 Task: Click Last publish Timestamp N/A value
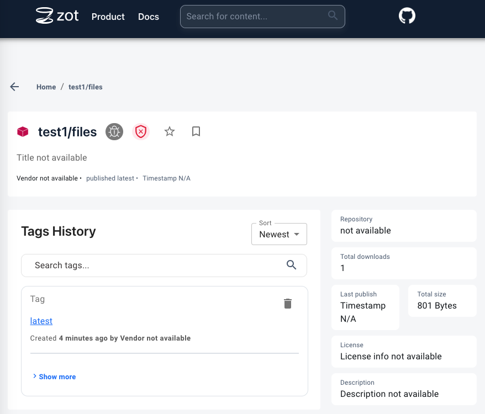363,312
